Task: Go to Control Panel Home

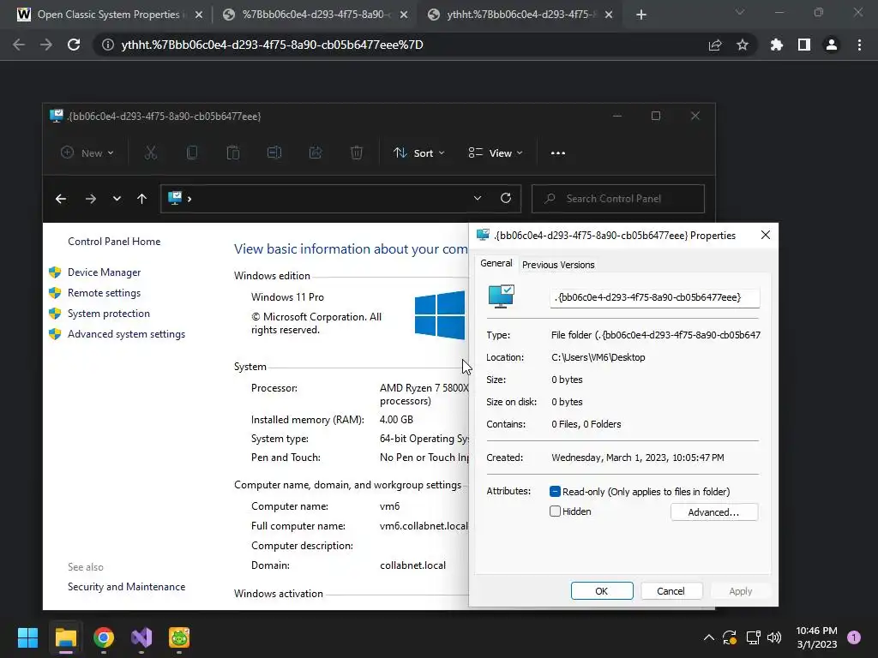Action: click(114, 241)
